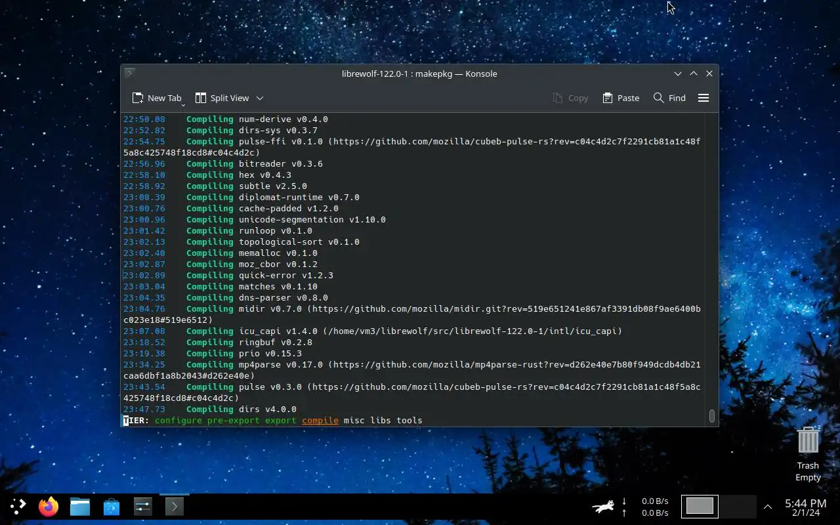Close the Konsole window
This screenshot has width=840, height=525.
point(709,73)
